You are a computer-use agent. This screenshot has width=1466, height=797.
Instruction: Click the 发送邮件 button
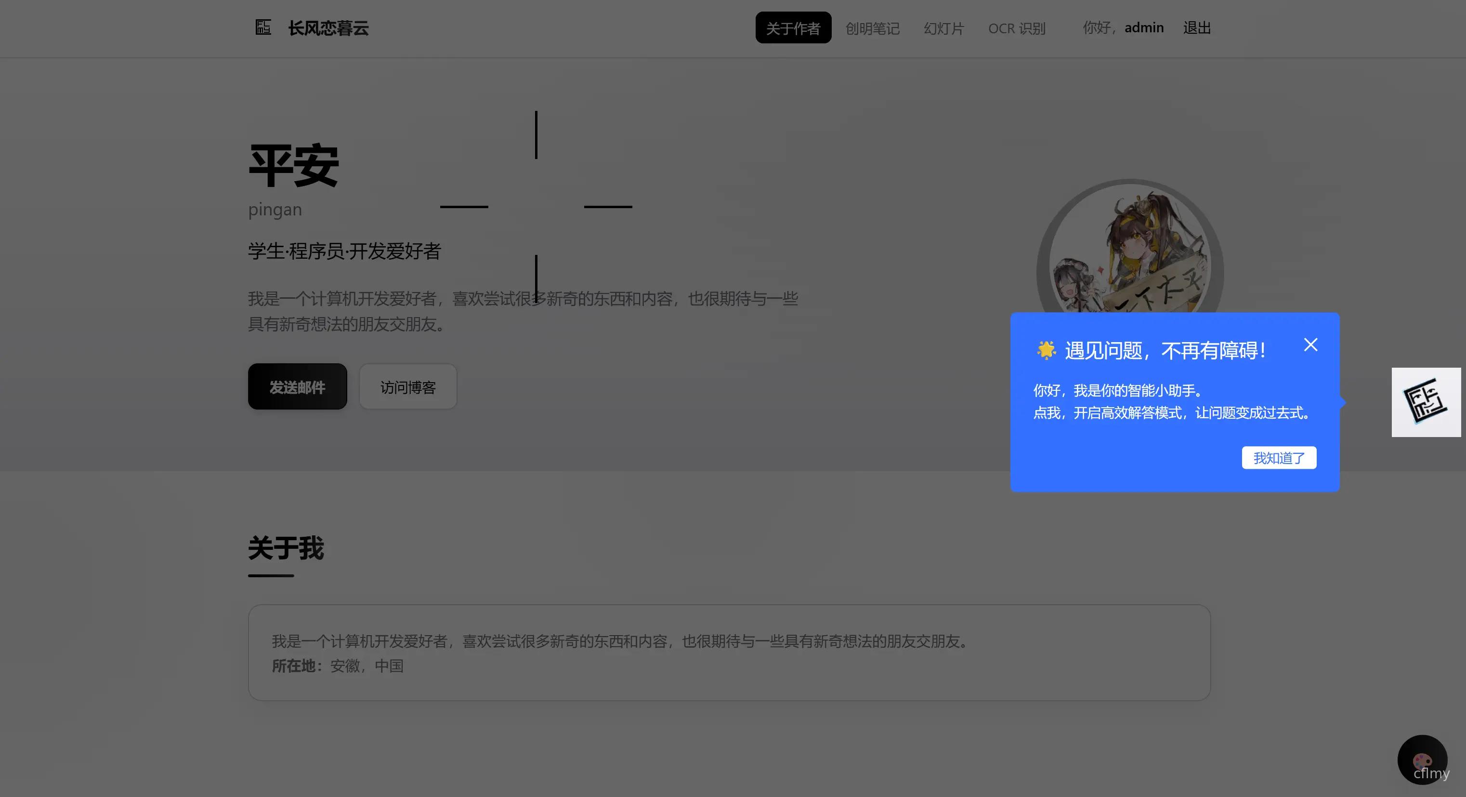coord(298,386)
